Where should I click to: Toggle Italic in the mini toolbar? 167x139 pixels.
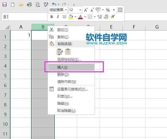pyautogui.click(x=58, y=17)
